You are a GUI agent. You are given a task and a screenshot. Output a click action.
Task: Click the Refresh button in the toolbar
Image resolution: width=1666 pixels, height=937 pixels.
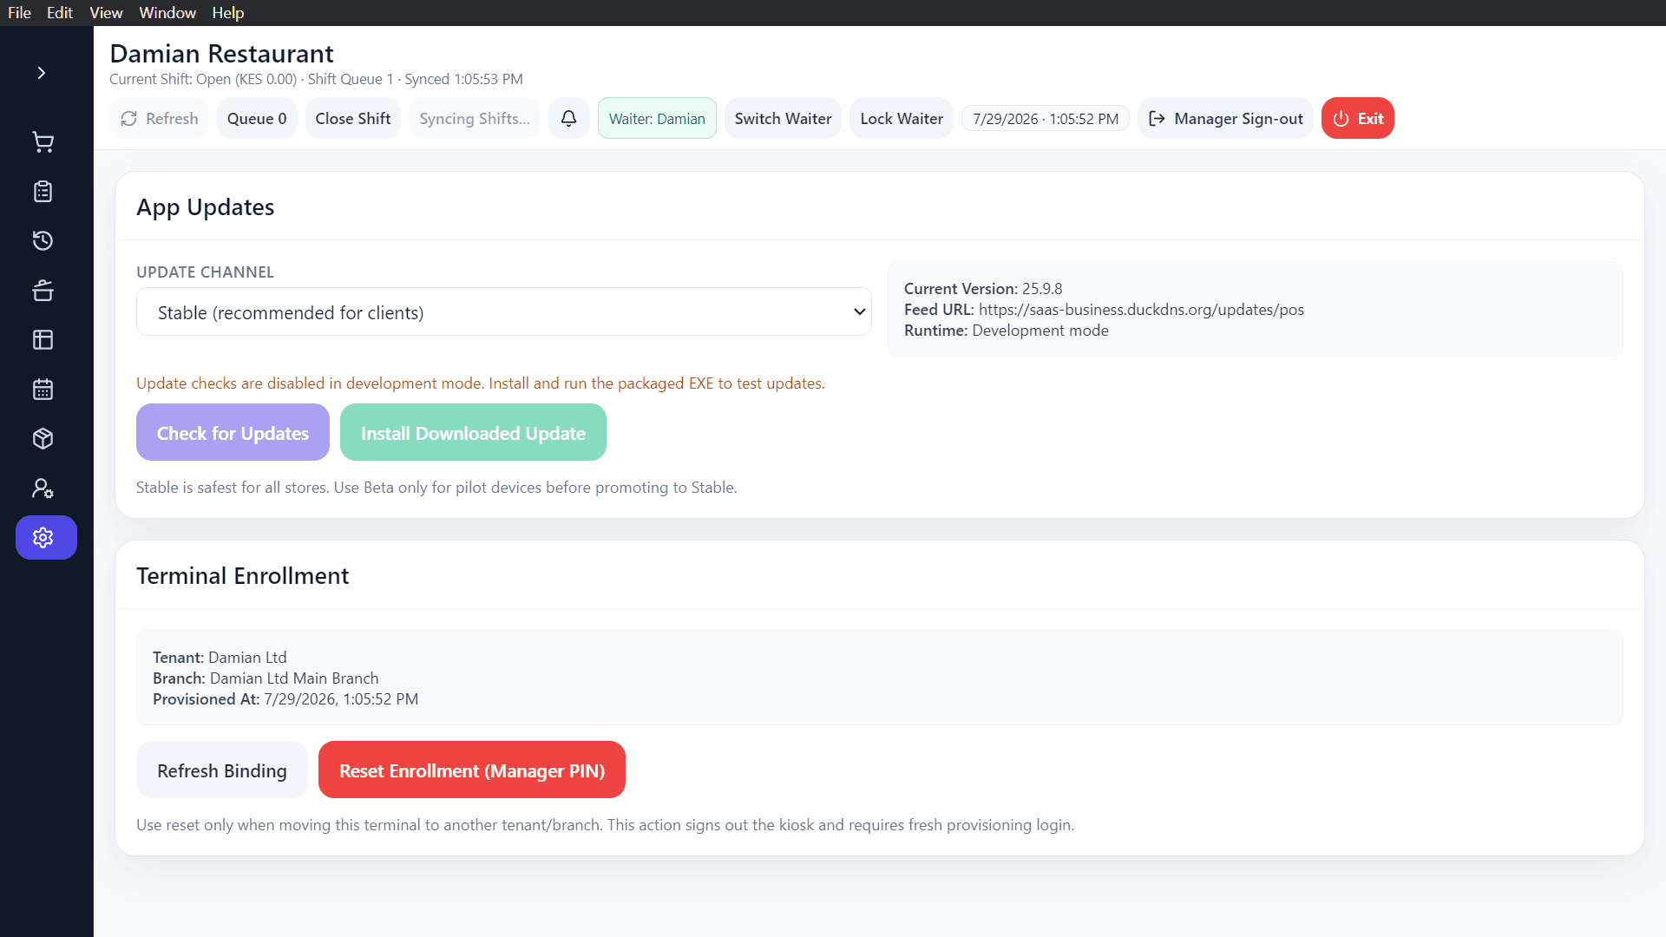160,118
